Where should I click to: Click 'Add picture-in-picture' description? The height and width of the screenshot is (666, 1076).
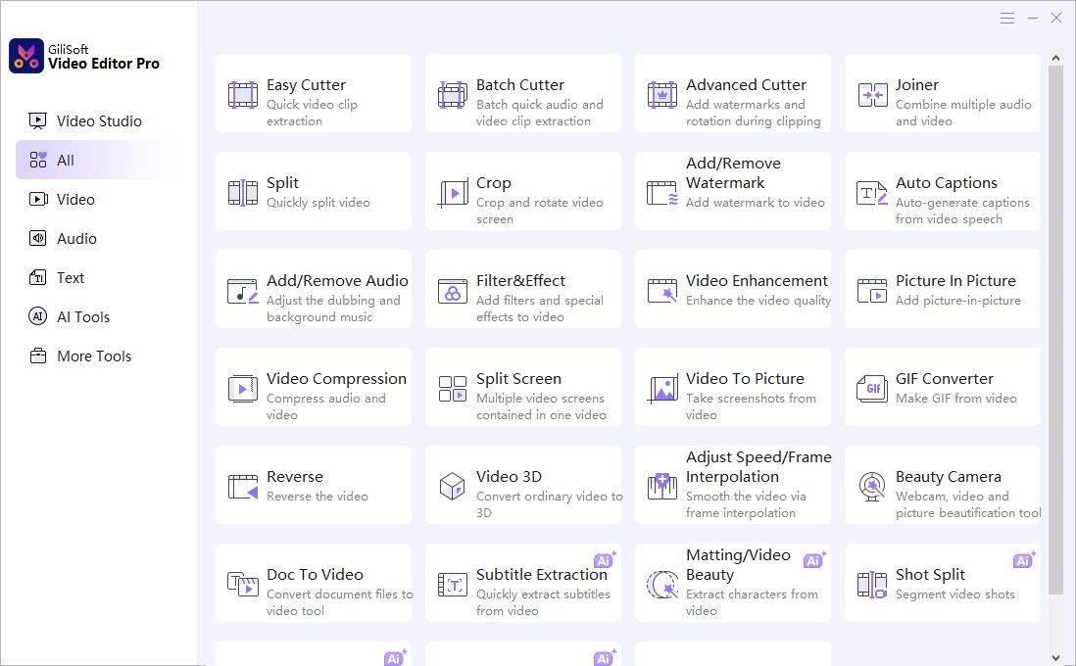(958, 301)
